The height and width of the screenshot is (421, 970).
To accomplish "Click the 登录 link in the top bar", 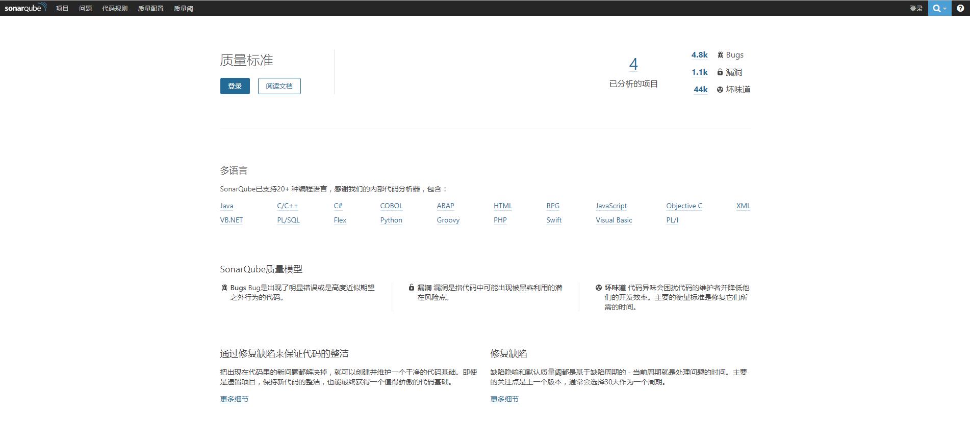I will 916,8.
